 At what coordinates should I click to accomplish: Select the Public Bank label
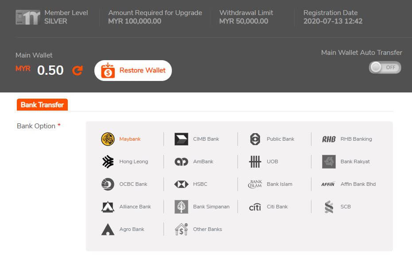(x=280, y=139)
